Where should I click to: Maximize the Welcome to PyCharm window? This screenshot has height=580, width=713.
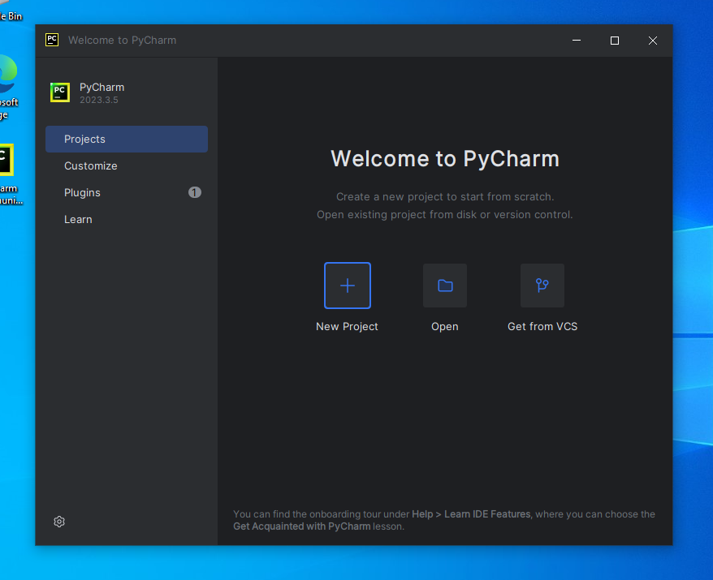click(x=614, y=41)
